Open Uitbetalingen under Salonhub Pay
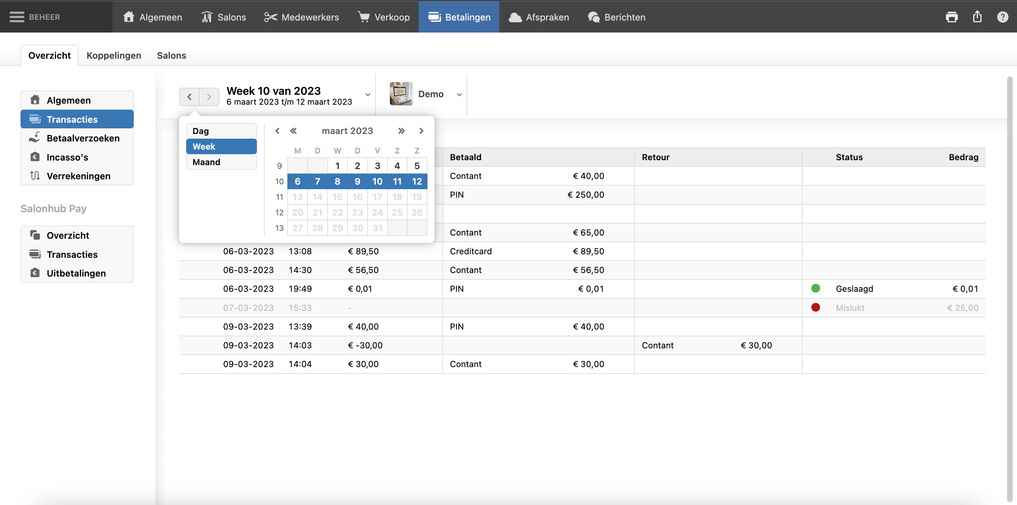1017x505 pixels. click(x=76, y=273)
